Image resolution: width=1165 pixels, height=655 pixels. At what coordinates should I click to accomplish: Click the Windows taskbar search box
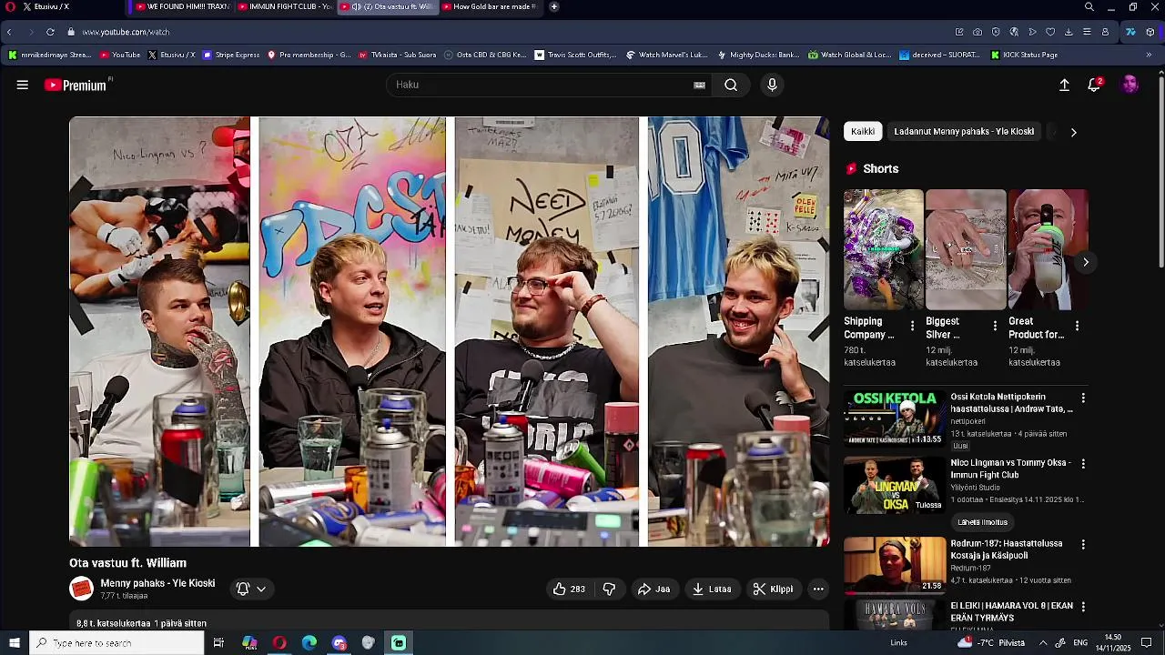coord(117,643)
